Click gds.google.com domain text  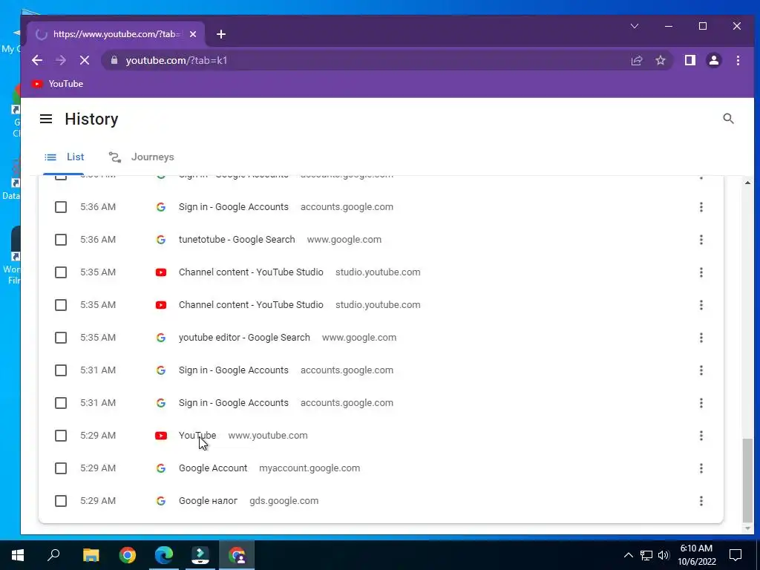pos(284,501)
